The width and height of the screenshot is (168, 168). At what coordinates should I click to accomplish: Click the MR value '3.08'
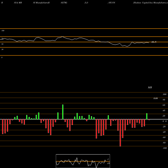(x=156, y=98)
